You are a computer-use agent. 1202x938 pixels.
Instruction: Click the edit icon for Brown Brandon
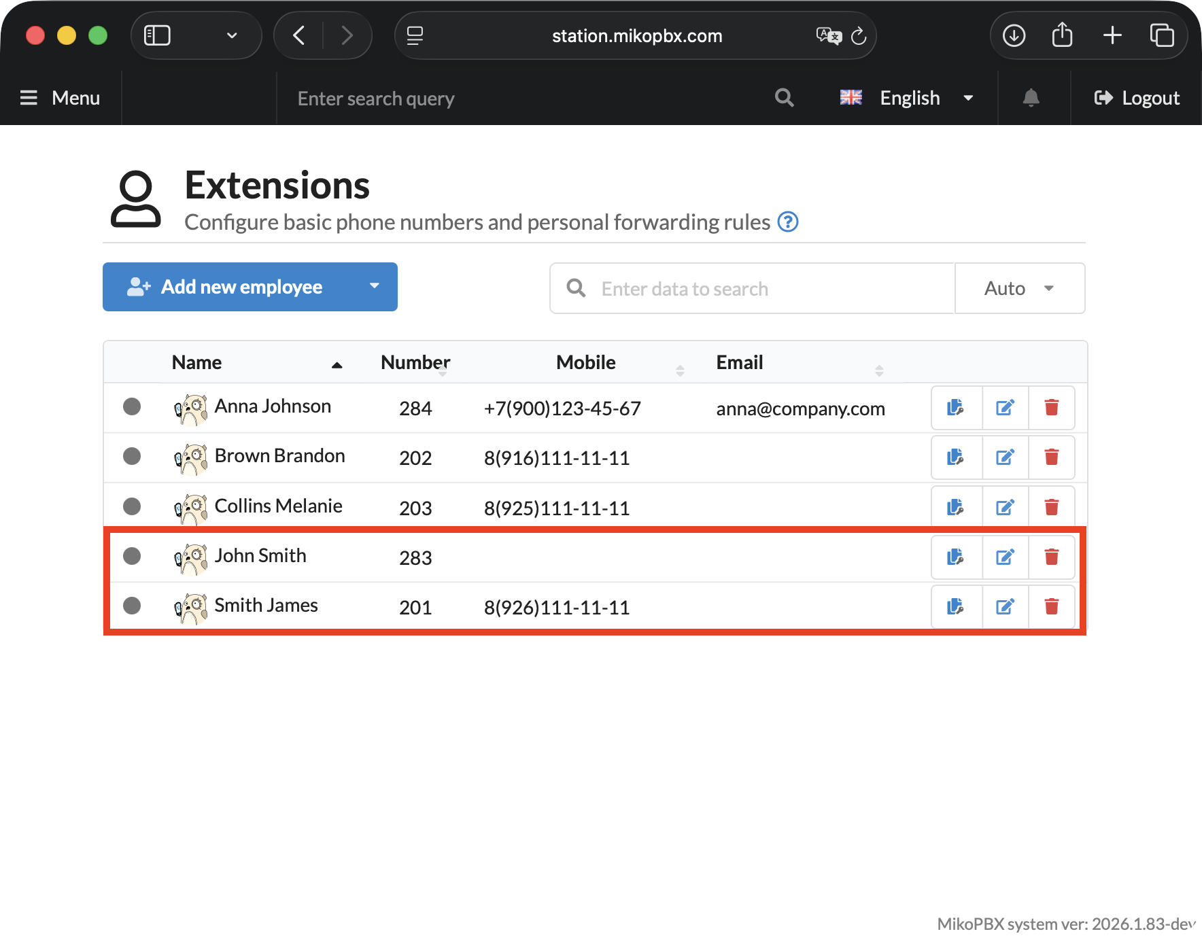(1005, 457)
